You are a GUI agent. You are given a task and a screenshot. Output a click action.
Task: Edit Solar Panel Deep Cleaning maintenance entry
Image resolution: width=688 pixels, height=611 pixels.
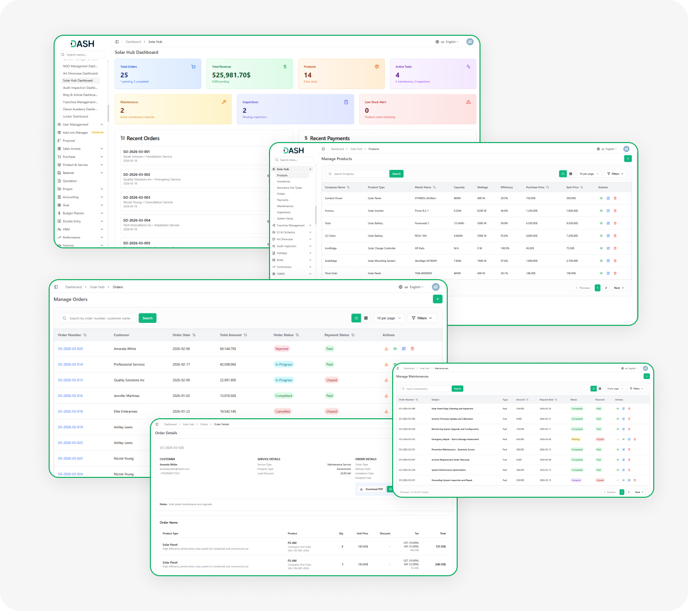[623, 409]
